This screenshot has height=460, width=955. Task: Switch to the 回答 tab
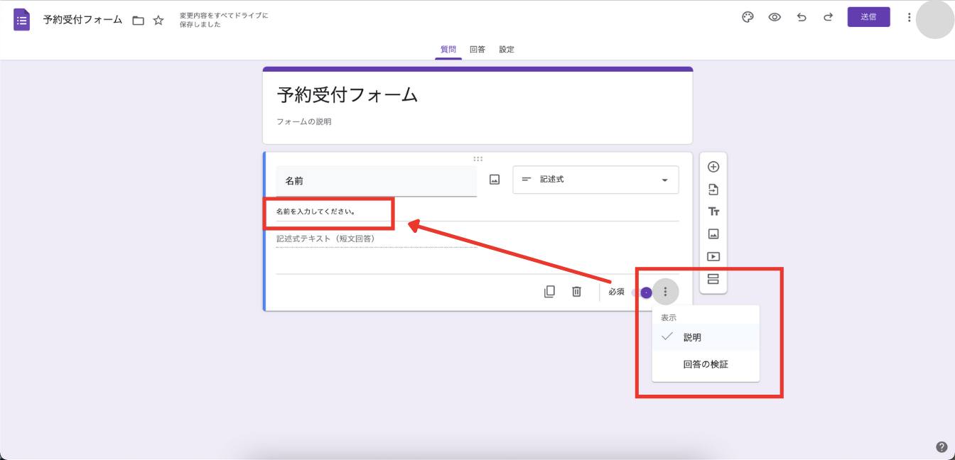point(477,49)
